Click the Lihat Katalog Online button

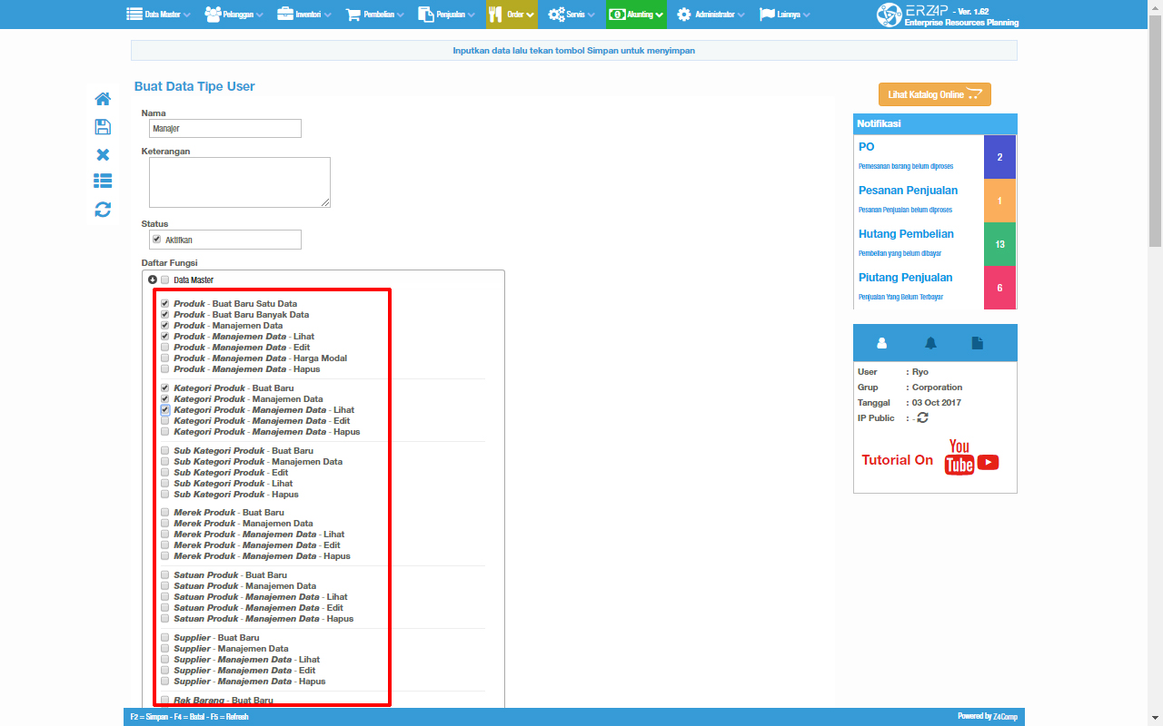click(934, 94)
